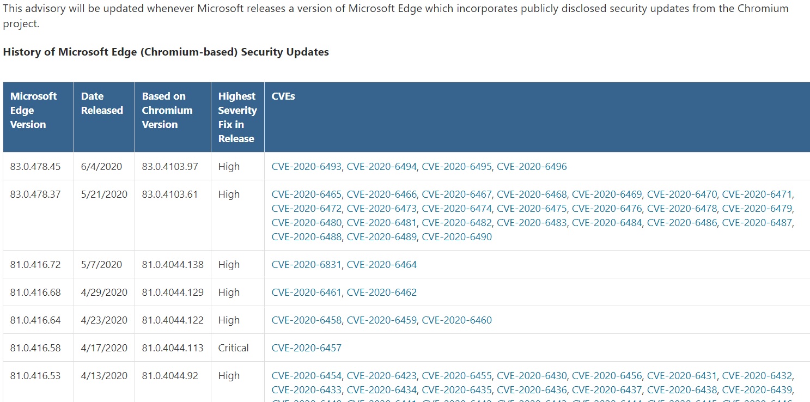The image size is (810, 402).
Task: Open the CVE-2020-6487 link
Action: 757,223
